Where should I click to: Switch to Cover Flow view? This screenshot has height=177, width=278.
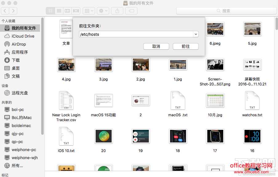tap(76, 11)
